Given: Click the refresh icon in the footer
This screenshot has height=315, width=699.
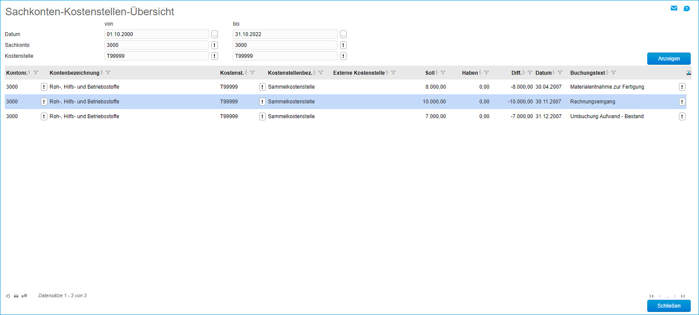Looking at the screenshot, I should (8, 296).
